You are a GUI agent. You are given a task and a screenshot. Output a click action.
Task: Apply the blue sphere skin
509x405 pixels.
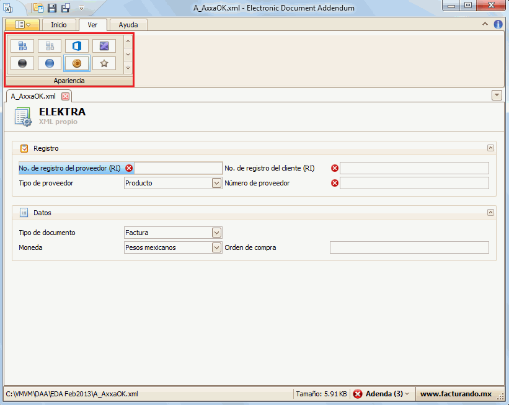[x=50, y=63]
